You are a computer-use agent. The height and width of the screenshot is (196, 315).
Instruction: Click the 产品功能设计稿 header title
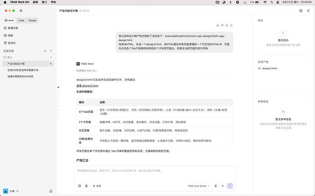68,11
